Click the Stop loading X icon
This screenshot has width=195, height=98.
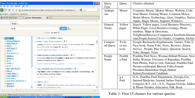(13, 10)
